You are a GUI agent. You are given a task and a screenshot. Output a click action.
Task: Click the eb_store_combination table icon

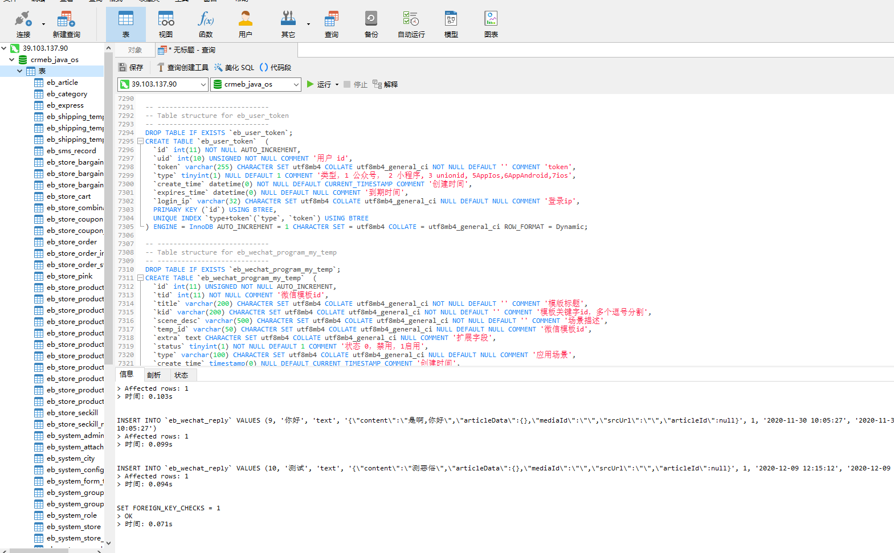click(39, 208)
